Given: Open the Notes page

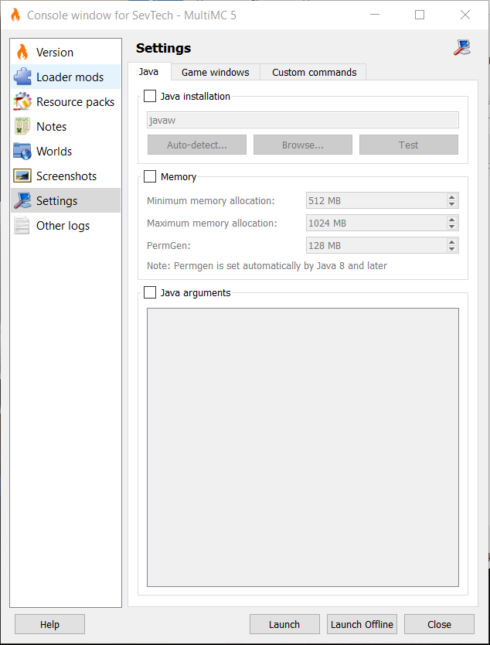Looking at the screenshot, I should 66,126.
